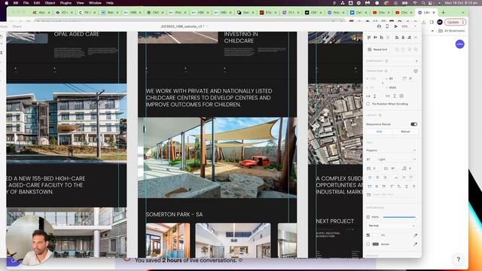The width and height of the screenshot is (482, 271).
Task: Adjust the opacity slider
Action: coord(399,217)
